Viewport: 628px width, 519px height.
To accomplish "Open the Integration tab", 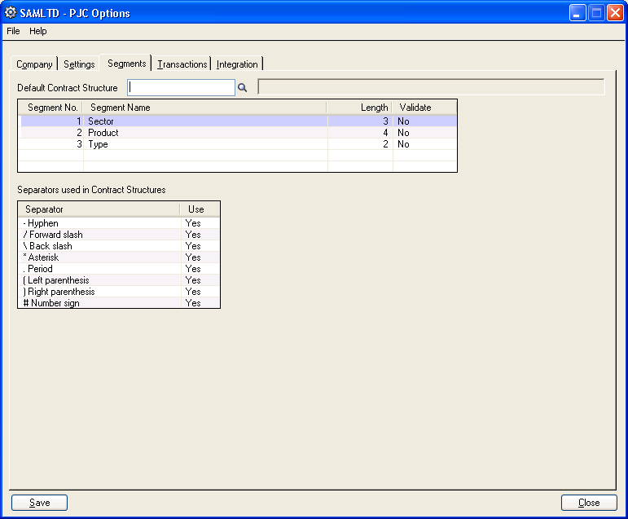I will [x=237, y=64].
